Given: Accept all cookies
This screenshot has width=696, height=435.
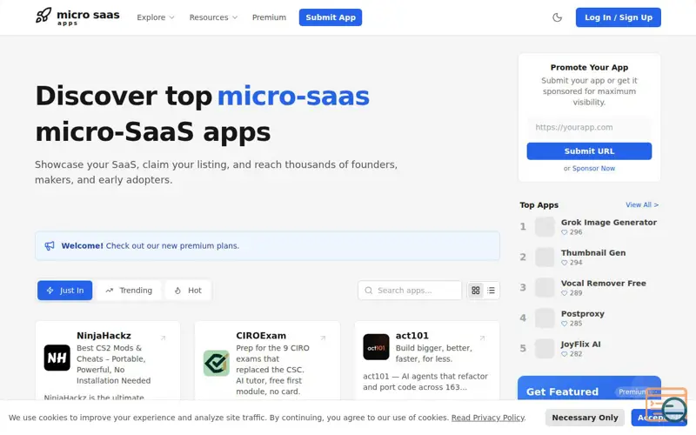Looking at the screenshot, I should [x=659, y=418].
